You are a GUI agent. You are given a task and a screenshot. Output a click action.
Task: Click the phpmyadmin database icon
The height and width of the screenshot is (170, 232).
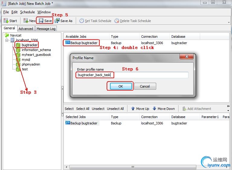click(x=18, y=64)
